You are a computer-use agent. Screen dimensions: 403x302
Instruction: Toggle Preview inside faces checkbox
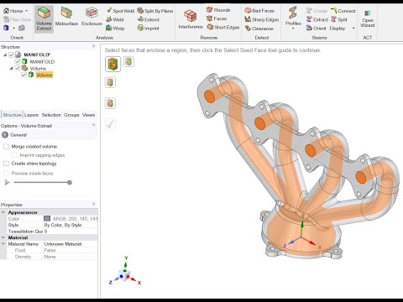pos(6,174)
